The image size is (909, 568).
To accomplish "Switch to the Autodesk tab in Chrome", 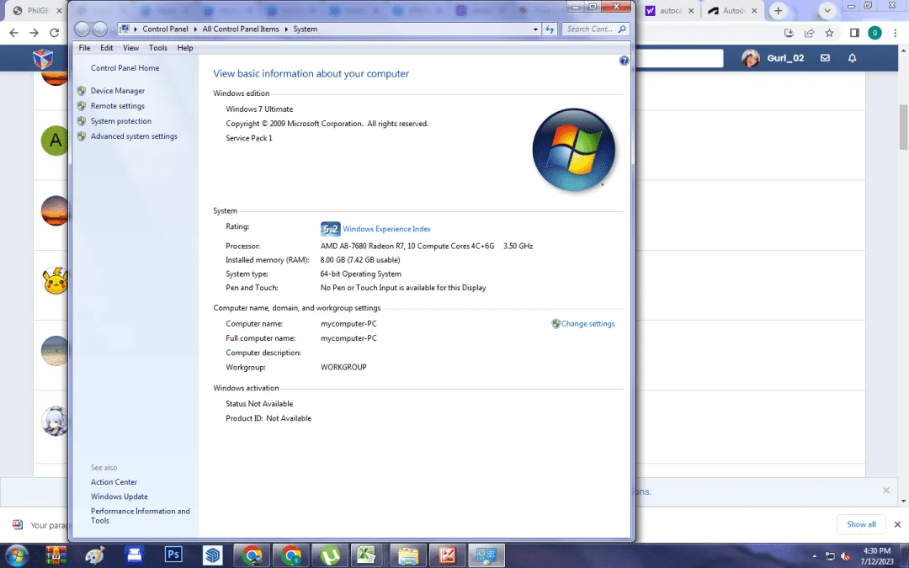I will (x=733, y=10).
